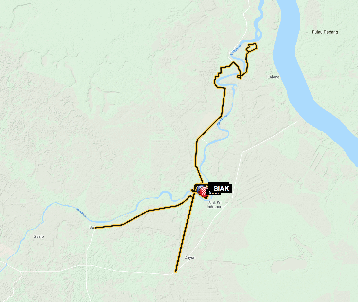Click the small black label partly hidden under SIAK

click(x=214, y=193)
